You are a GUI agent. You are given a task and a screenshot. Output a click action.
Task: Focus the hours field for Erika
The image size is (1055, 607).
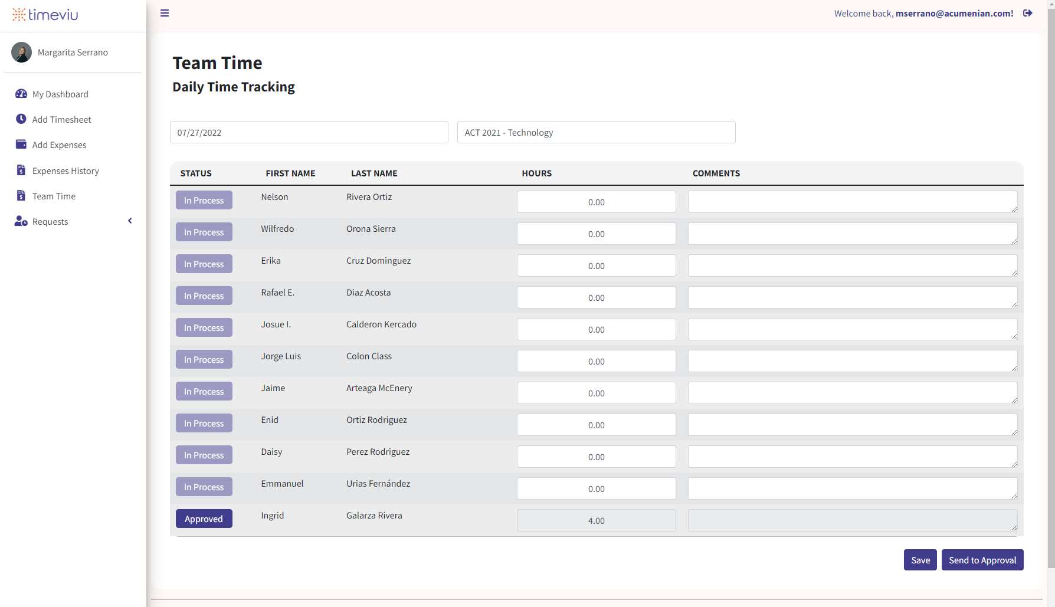tap(596, 265)
